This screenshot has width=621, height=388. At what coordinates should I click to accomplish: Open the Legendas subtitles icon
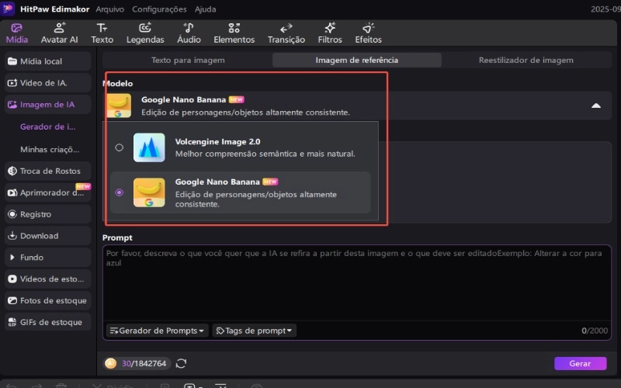pyautogui.click(x=145, y=28)
